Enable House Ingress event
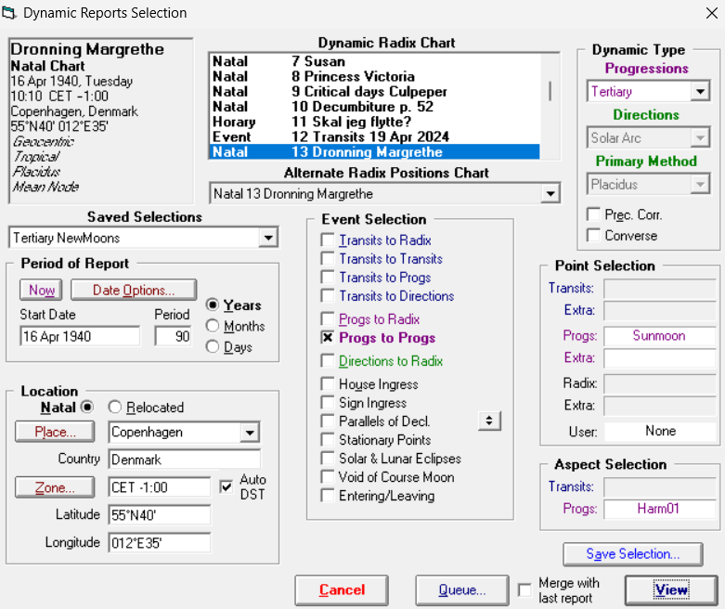 (x=328, y=383)
